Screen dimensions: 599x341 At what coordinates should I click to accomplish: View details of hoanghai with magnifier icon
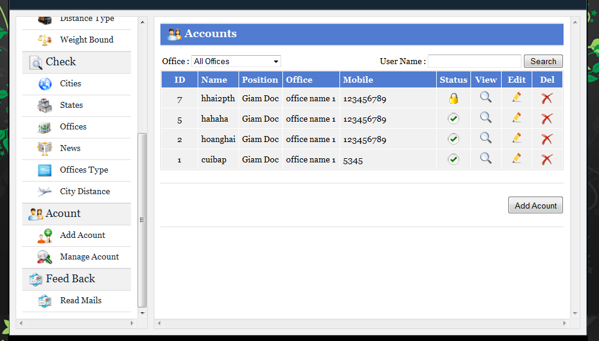coord(485,138)
